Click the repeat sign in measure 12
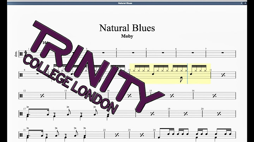 (42, 96)
